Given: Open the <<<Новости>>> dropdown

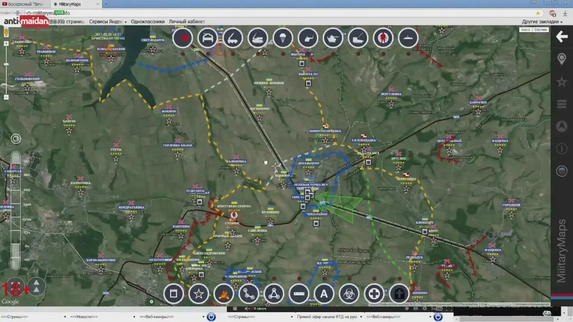Looking at the screenshot, I should point(103,317).
